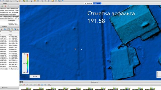161x90 pixels.
Task: Select the cell 446431.520...
Action: click(13, 45)
